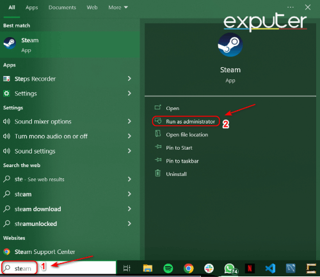Click the speaker icon beside Sound mixer options
320x277 pixels.
pyautogui.click(x=6, y=122)
